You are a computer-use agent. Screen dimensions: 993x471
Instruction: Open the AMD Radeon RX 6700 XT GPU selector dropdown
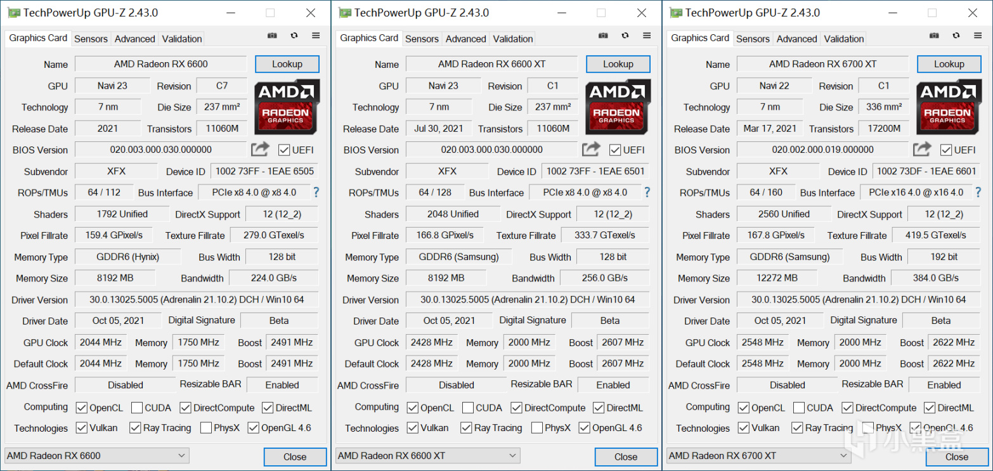pyautogui.click(x=759, y=456)
